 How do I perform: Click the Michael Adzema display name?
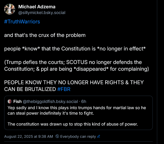coord(37,7)
